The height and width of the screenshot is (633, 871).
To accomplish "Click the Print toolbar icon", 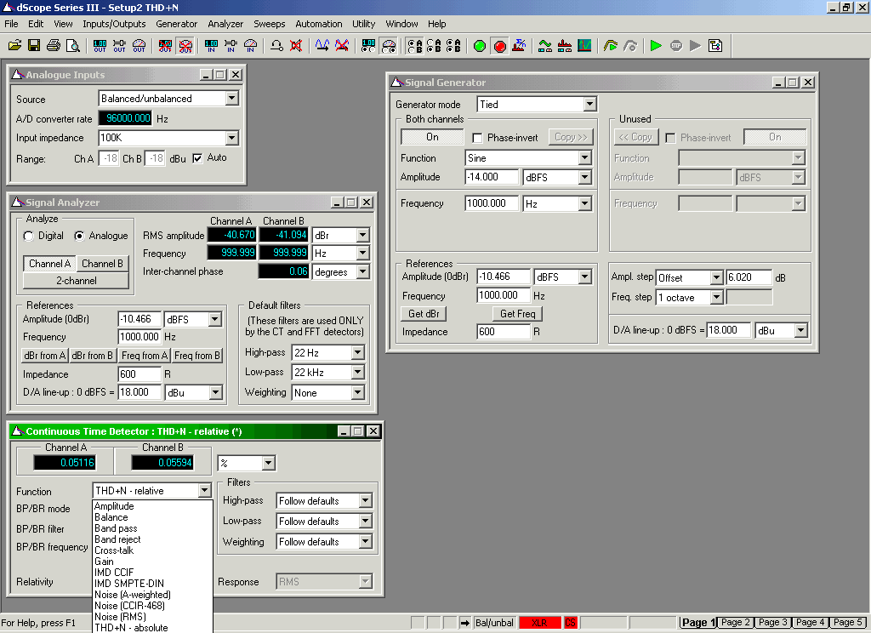I will pyautogui.click(x=54, y=46).
